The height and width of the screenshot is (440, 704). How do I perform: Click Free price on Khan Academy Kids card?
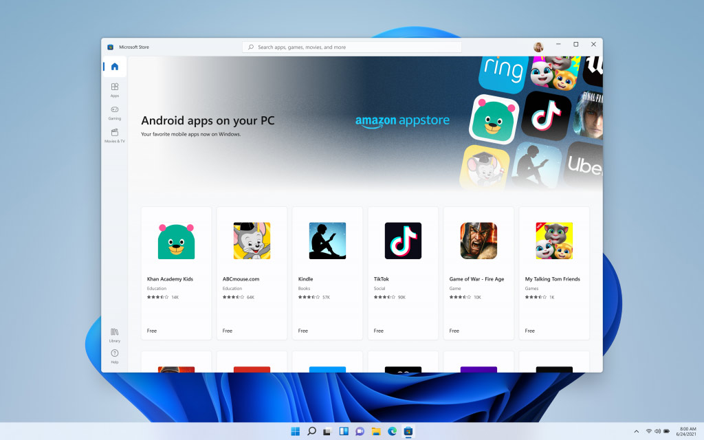152,331
